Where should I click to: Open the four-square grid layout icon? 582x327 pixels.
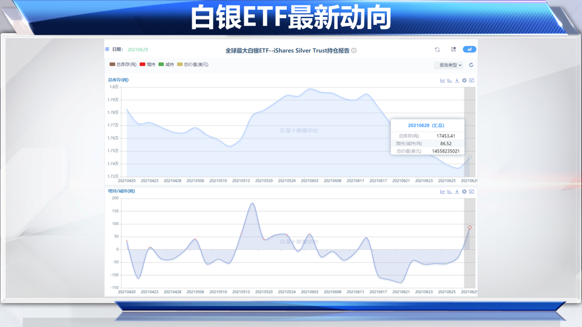coord(453,49)
